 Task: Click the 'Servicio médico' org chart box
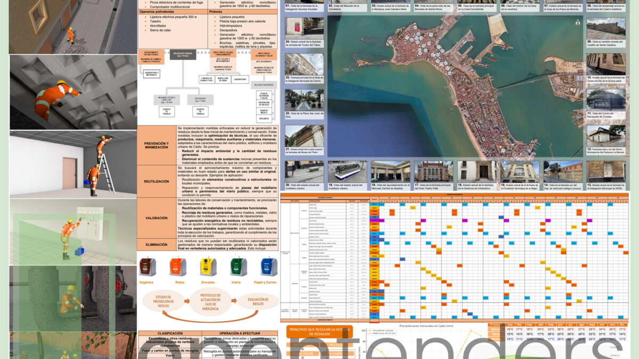click(x=264, y=112)
